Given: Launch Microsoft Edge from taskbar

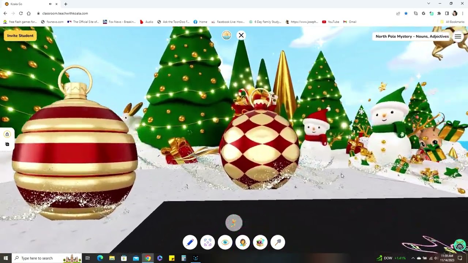Looking at the screenshot, I should [100, 258].
